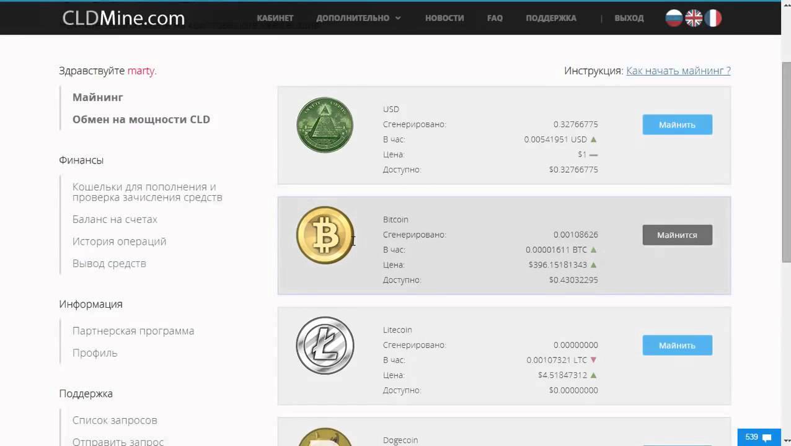The height and width of the screenshot is (446, 791).
Task: Open Обмен на мощности CLD
Action: [141, 120]
